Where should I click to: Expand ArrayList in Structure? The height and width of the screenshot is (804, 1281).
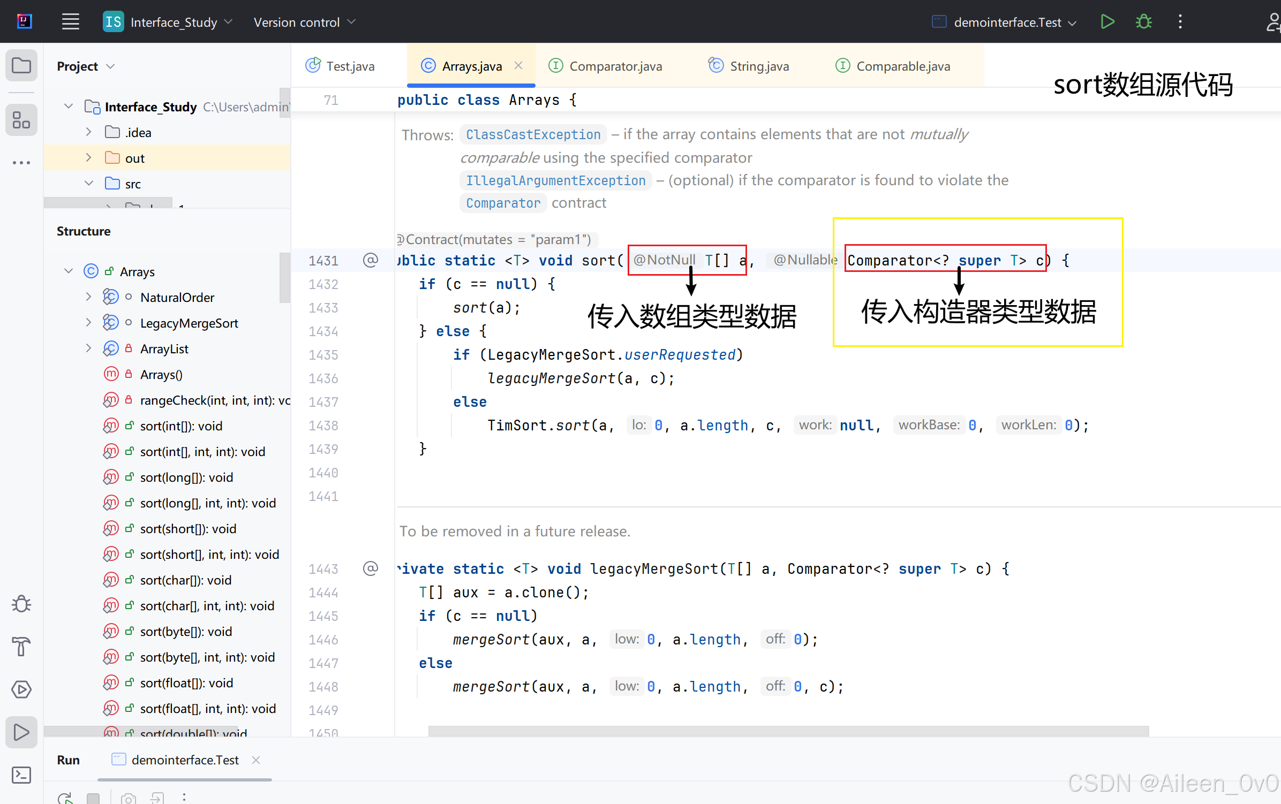click(89, 348)
